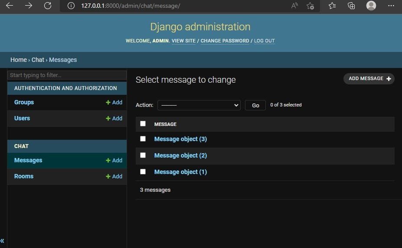
Task: Collapse sidebar with double-chevron icon
Action: click(x=3, y=241)
